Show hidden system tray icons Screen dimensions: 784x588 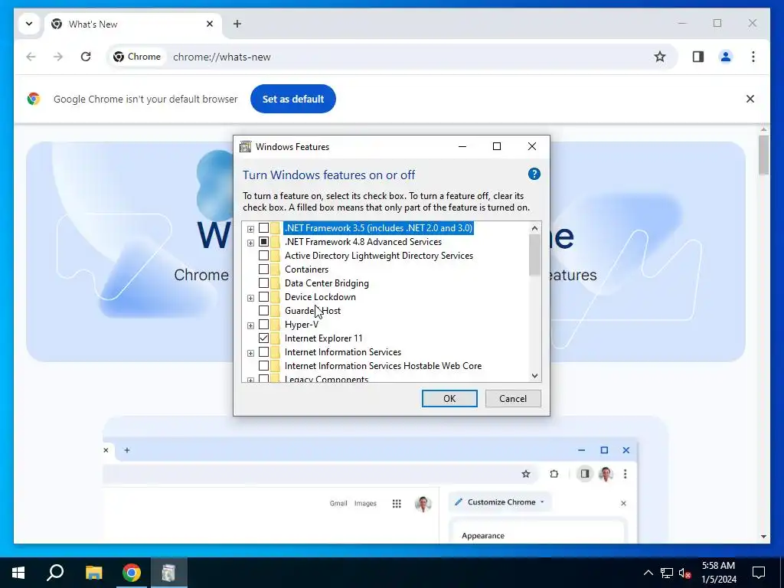tap(648, 573)
